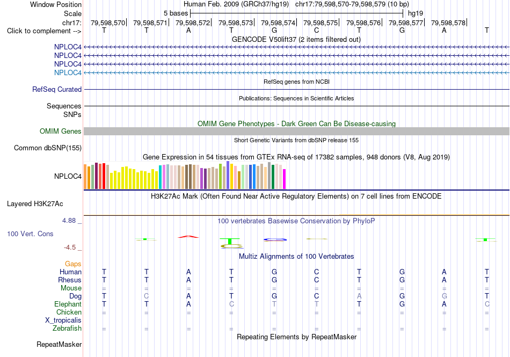510x357 pixels.
Task: Click the Sequences track label
Action: pos(64,106)
